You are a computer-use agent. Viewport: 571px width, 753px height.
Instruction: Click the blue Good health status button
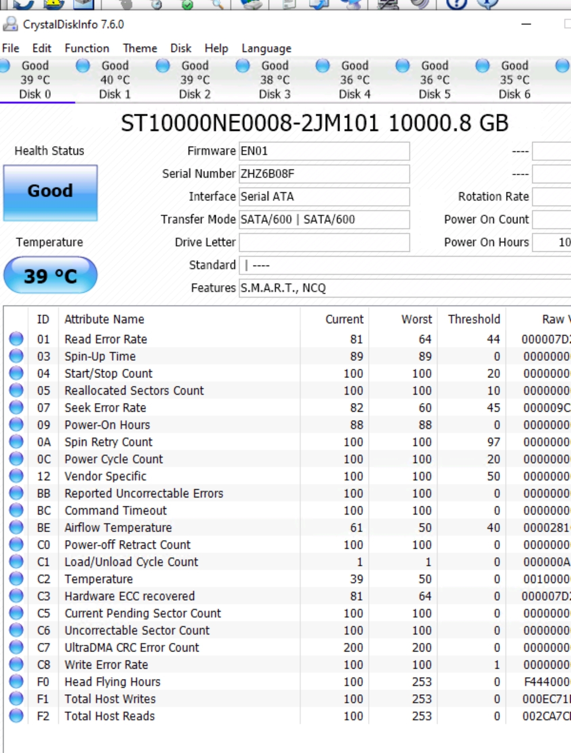(x=50, y=193)
